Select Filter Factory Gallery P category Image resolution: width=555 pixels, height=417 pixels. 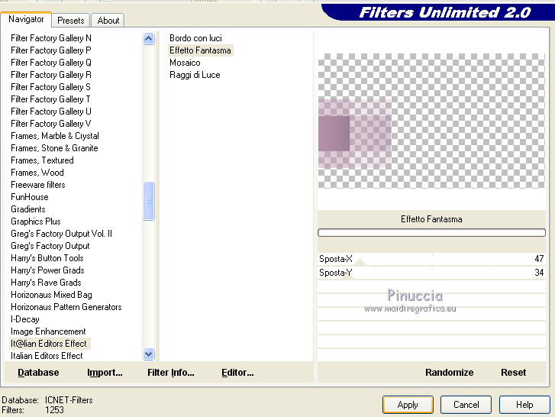(x=51, y=50)
